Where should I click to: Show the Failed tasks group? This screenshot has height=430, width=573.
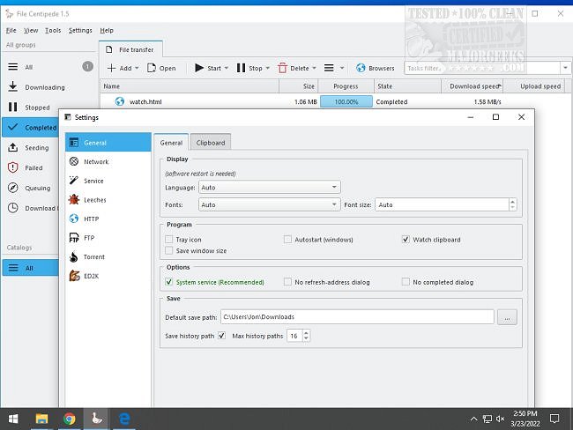coord(33,167)
